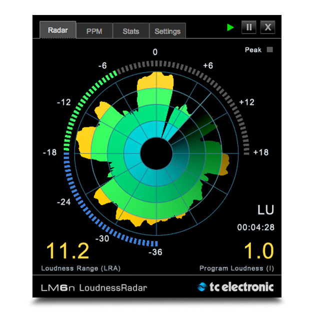
Task: Switch to the Radar tab
Action: tap(57, 30)
